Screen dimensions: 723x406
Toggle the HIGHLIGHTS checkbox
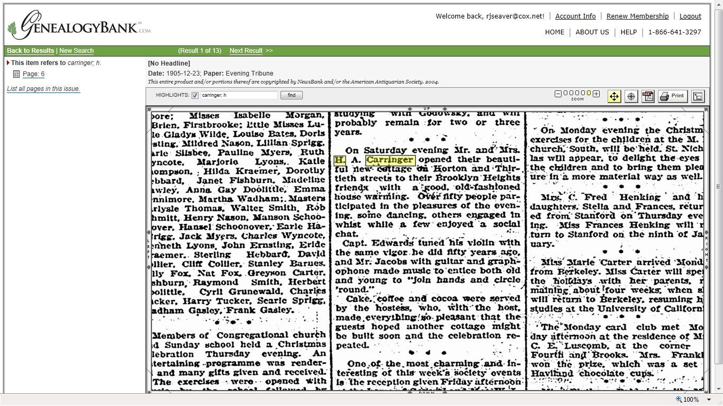[x=195, y=95]
